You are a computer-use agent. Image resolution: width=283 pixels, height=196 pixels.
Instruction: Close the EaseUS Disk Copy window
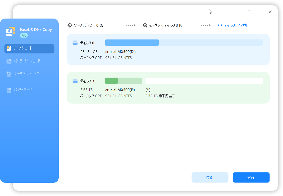(x=270, y=12)
